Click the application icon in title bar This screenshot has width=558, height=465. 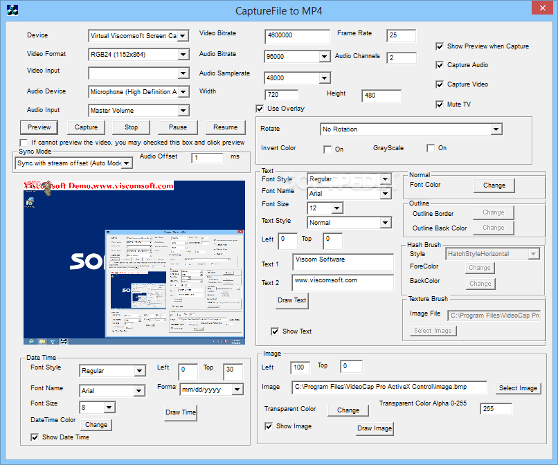point(12,10)
